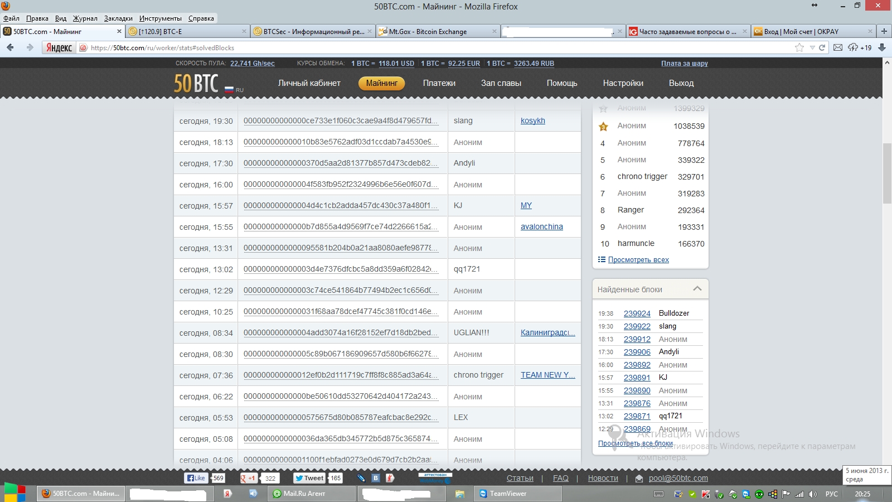
Task: Open the kosykh team link
Action: click(x=533, y=120)
